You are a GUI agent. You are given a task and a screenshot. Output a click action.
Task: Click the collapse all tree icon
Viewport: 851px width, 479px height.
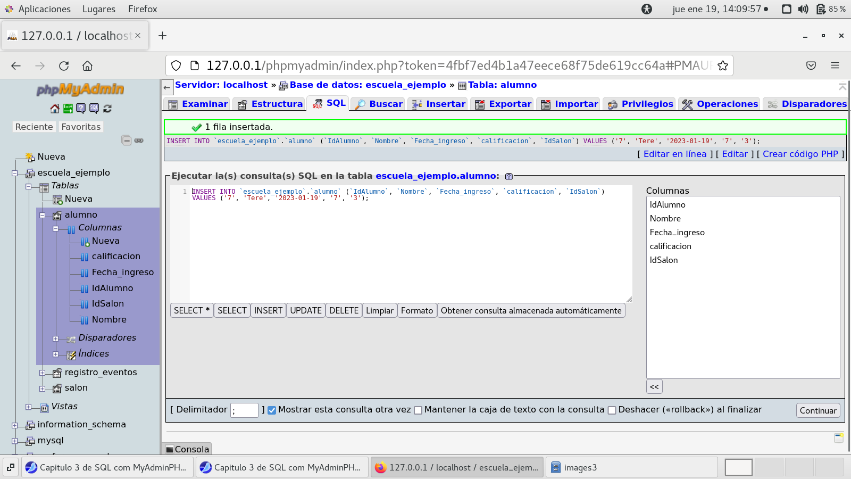coord(126,141)
